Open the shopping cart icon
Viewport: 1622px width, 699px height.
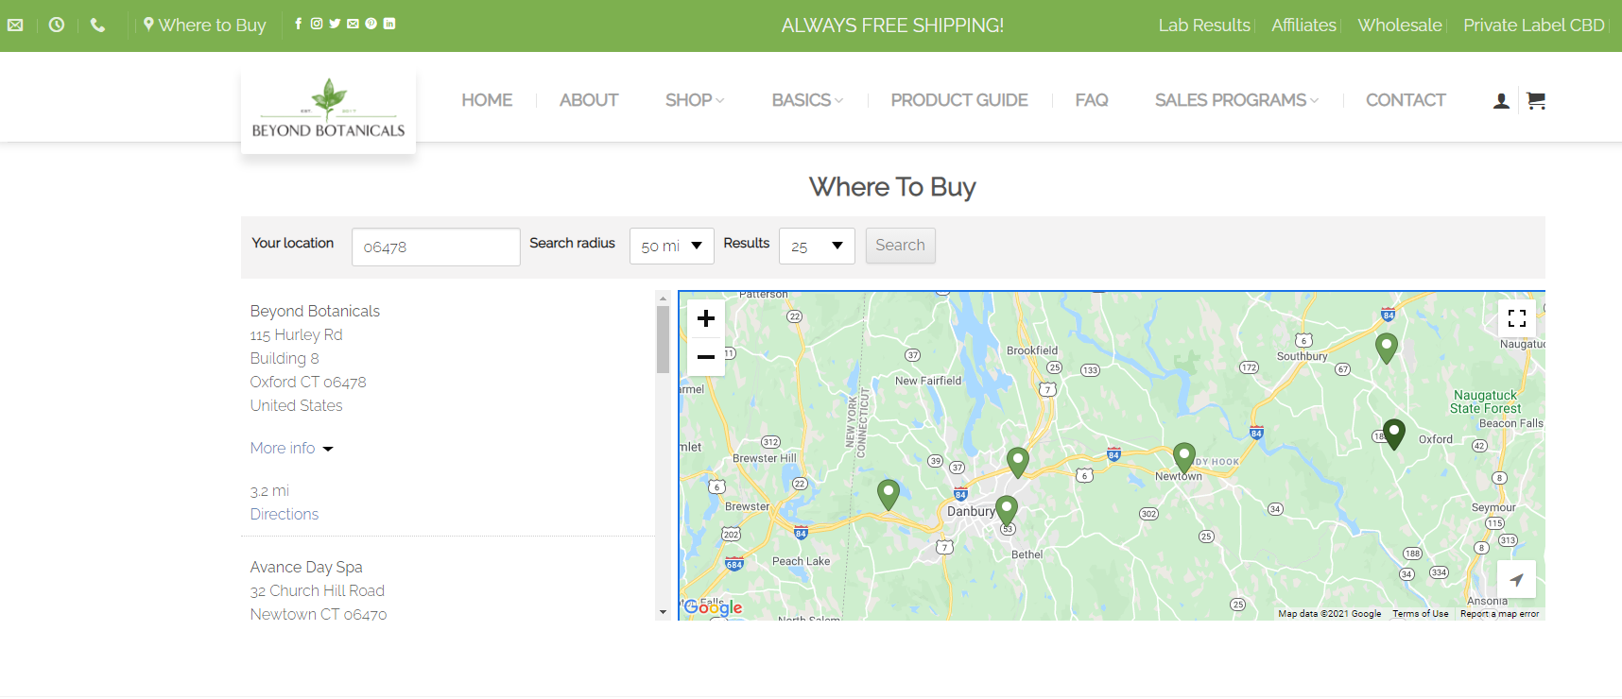click(x=1536, y=100)
